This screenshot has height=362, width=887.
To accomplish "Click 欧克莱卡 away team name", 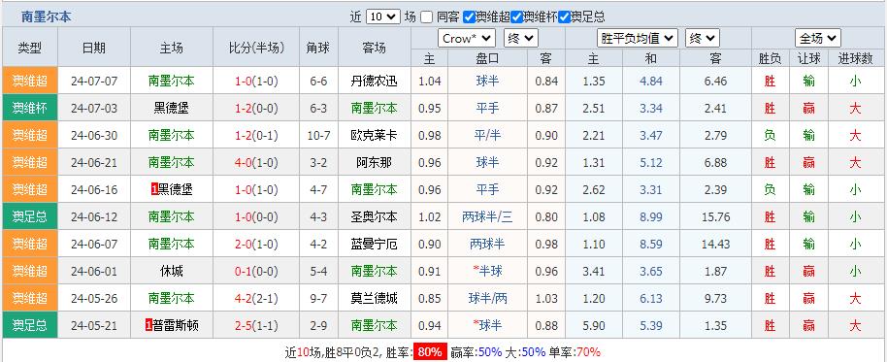I will pos(374,135).
